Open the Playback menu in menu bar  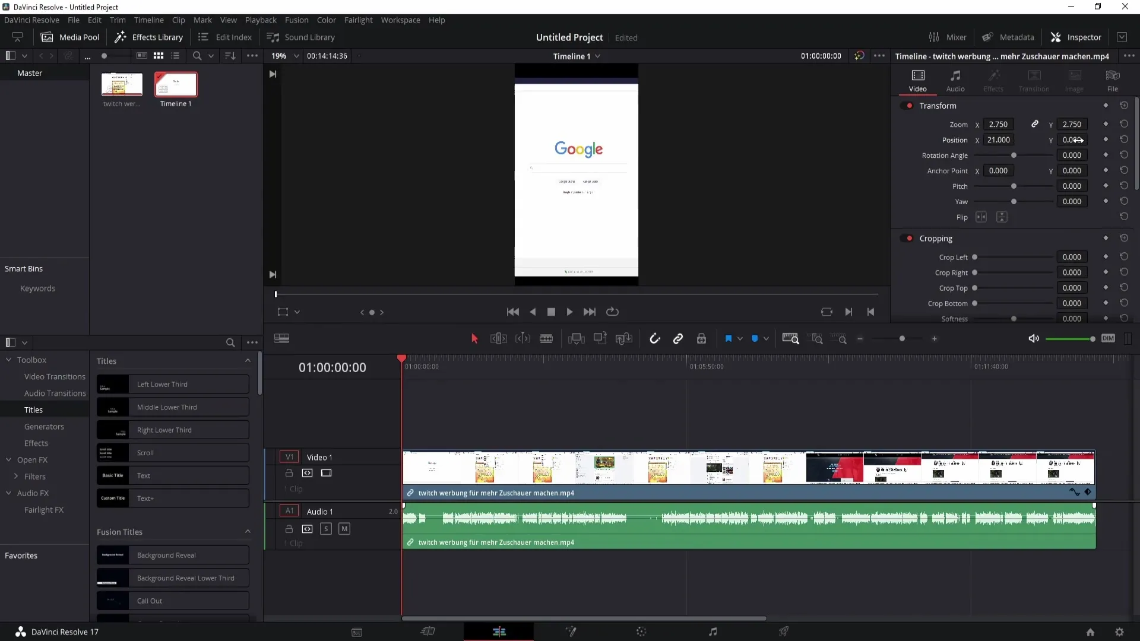tap(261, 20)
